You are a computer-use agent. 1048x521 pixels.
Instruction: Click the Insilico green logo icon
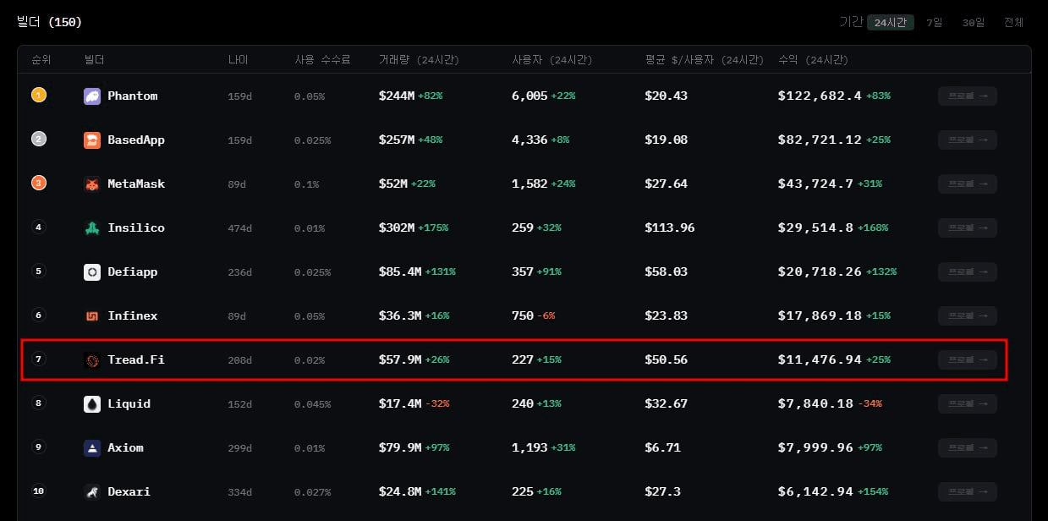[92, 228]
